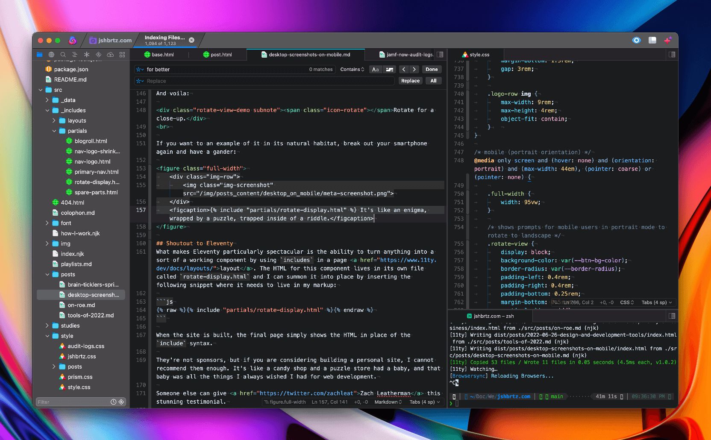Open the Git source control sidebar icon
Viewport: 711px width, 440px height.
coord(98,55)
